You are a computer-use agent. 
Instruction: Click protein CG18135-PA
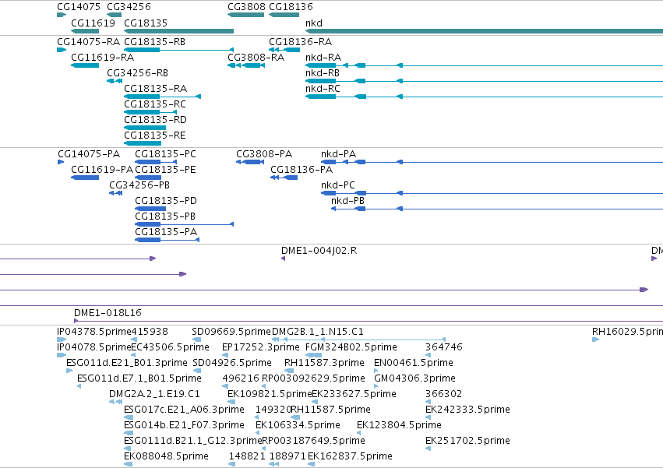pyautogui.click(x=166, y=233)
